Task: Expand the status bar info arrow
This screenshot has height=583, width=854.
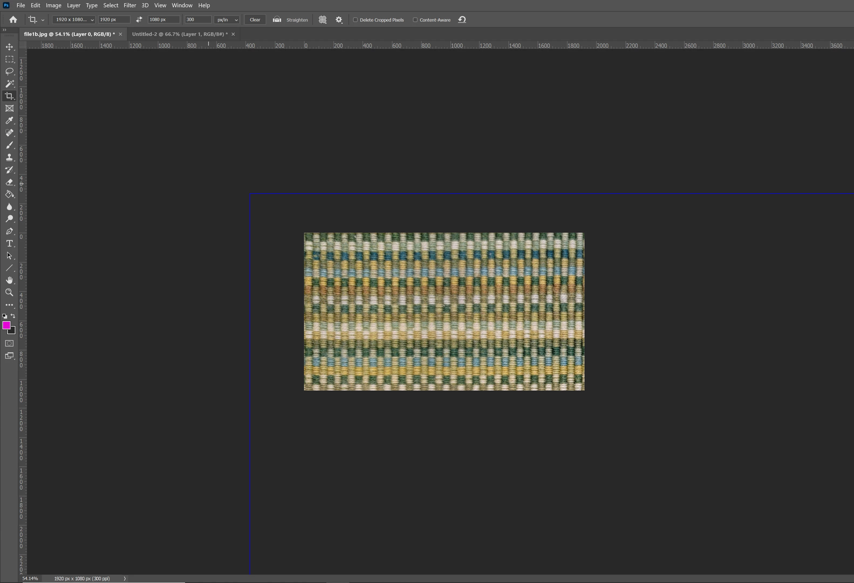Action: [125, 579]
